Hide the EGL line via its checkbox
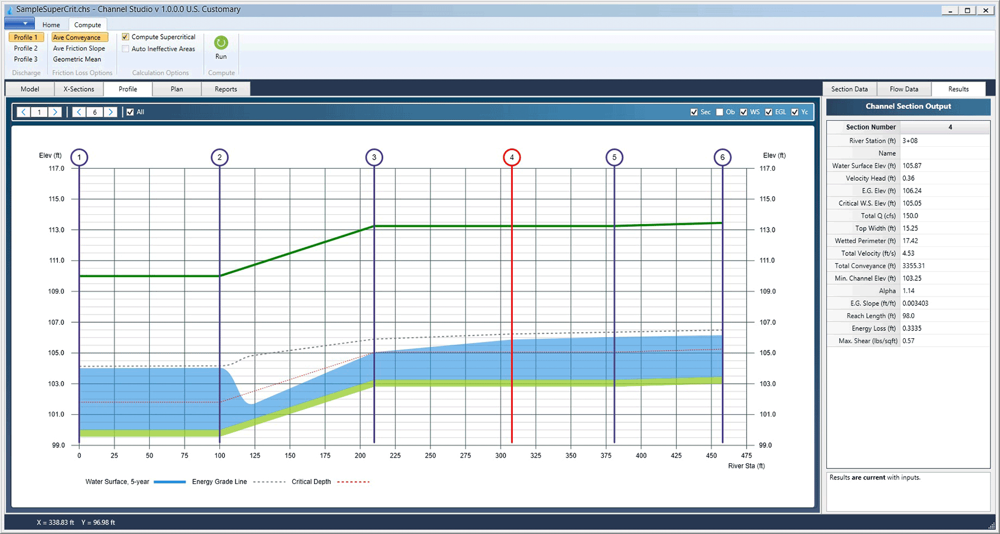 click(768, 112)
